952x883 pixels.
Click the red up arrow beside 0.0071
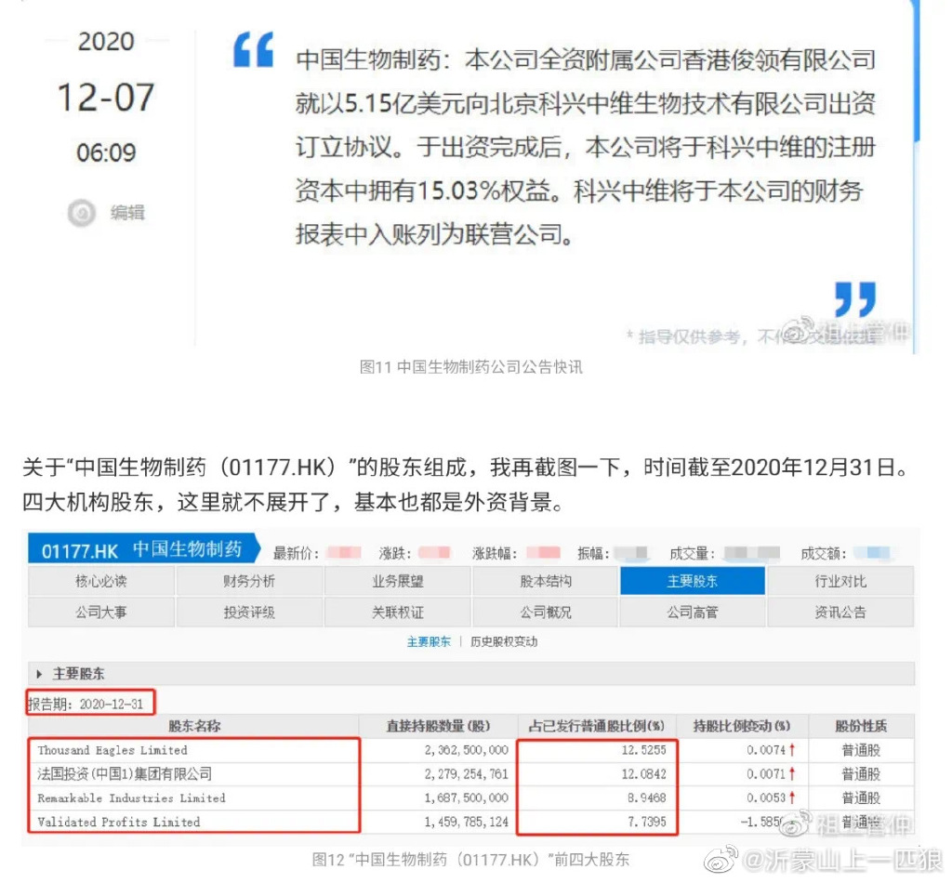point(792,773)
